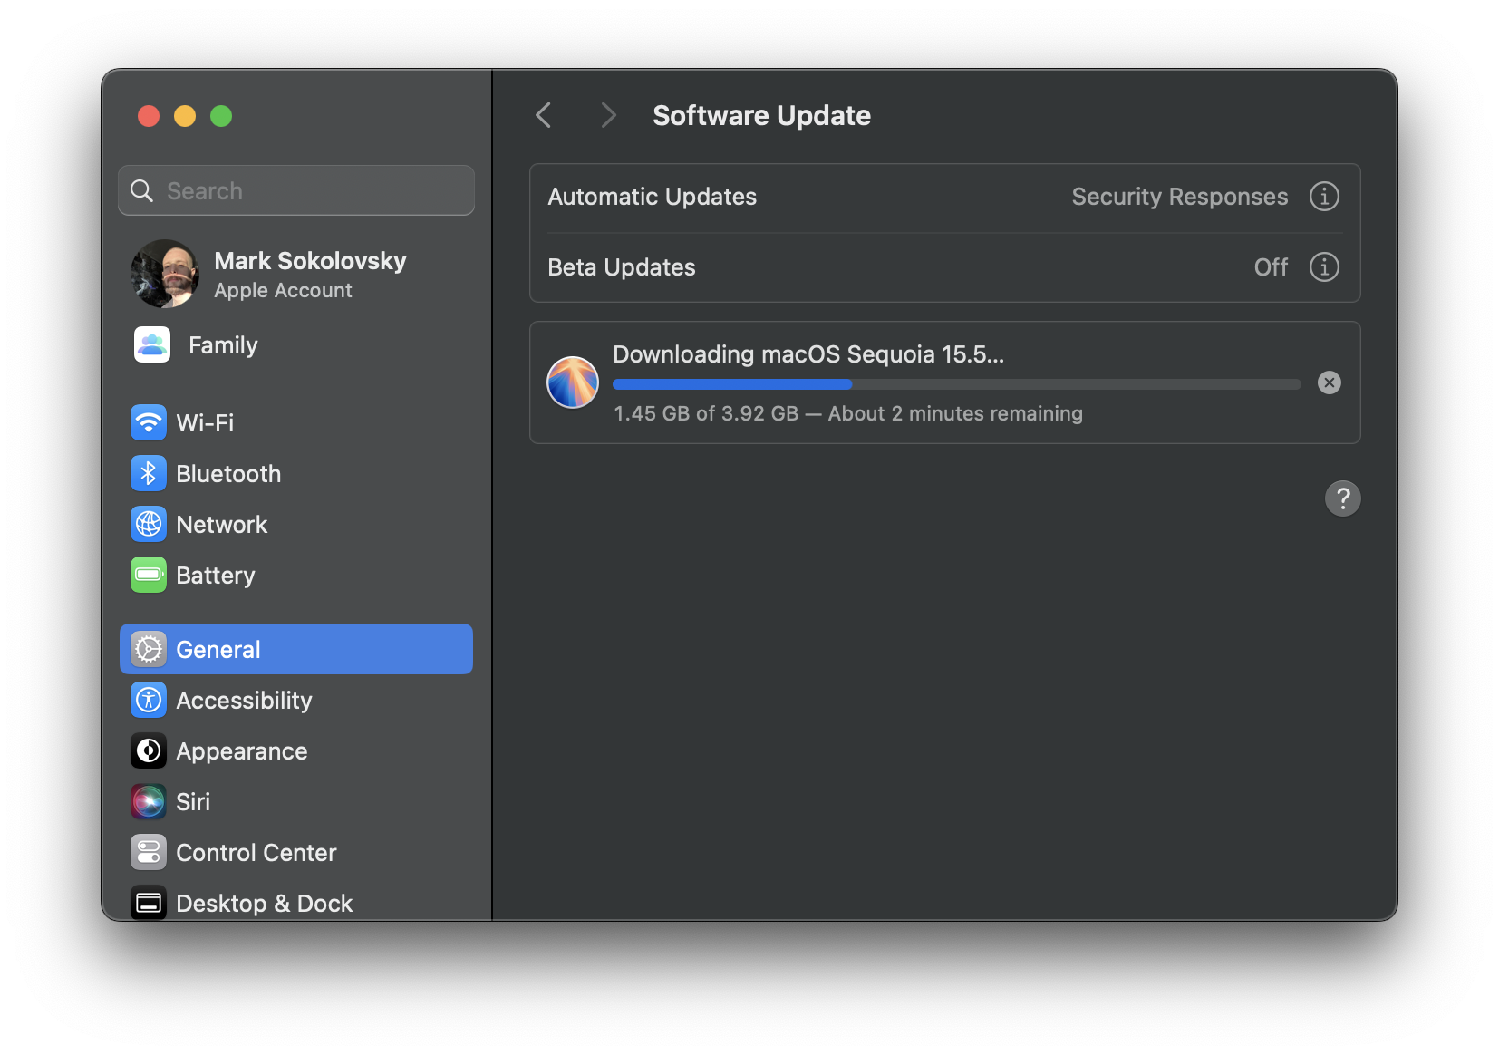Open the help question mark button
The height and width of the screenshot is (1055, 1499).
[x=1343, y=498]
